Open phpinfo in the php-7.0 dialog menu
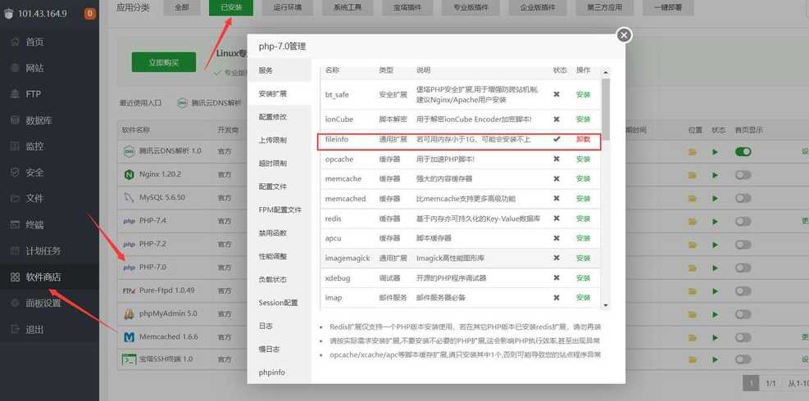 pyautogui.click(x=280, y=372)
